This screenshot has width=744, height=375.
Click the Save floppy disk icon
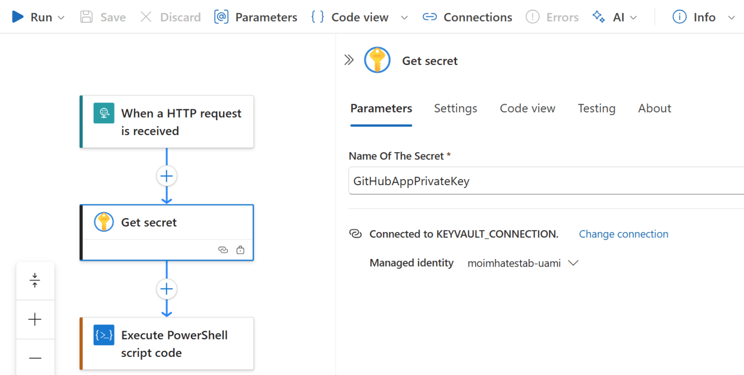86,17
